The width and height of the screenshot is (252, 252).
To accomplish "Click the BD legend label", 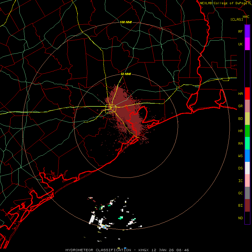I will pyautogui.click(x=240, y=119).
